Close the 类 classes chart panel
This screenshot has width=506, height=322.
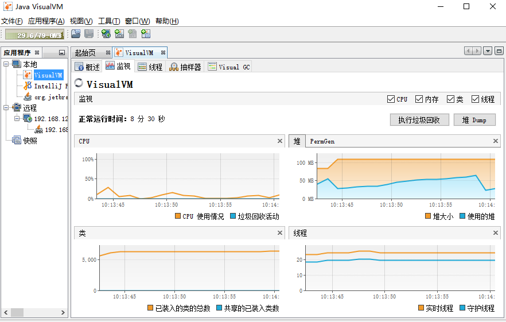click(x=280, y=232)
